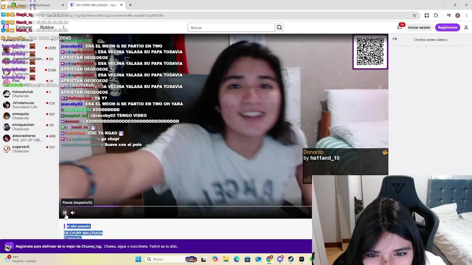Open the three-dot more menu in nav
This screenshot has height=265, width=472.
click(x=64, y=28)
